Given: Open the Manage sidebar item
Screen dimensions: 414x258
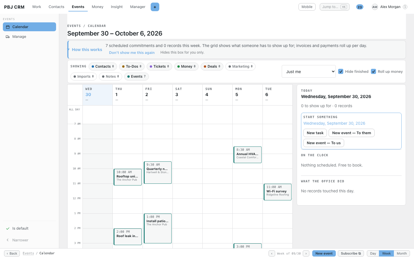Looking at the screenshot, I should 29,37.
